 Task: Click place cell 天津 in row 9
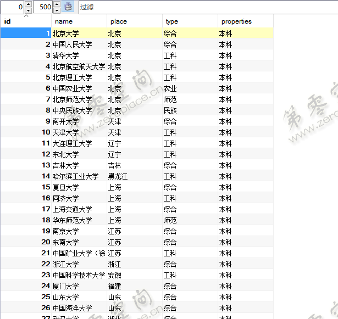pos(135,121)
